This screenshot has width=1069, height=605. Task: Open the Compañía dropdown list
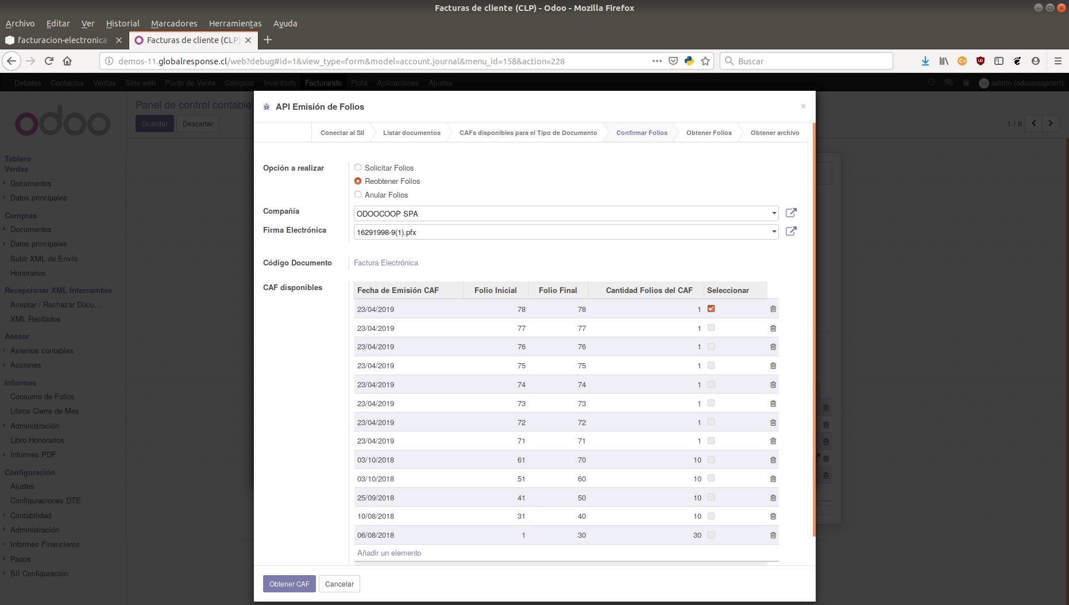(x=774, y=213)
